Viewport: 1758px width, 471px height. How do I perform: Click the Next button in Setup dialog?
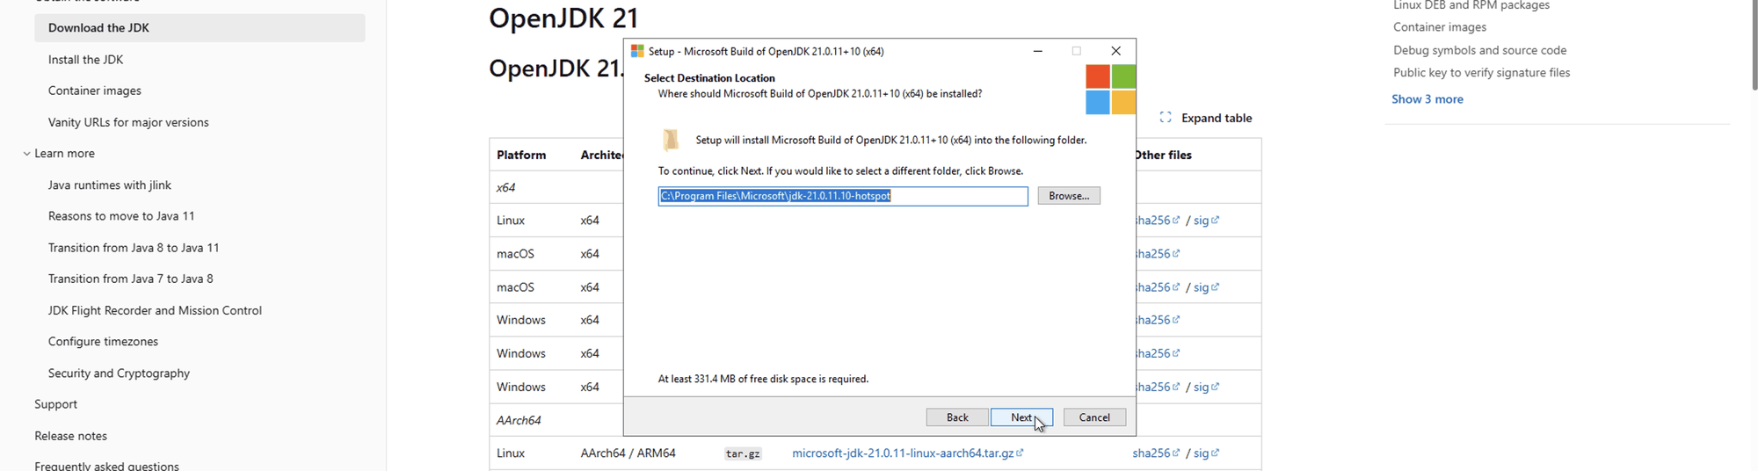coord(1021,417)
